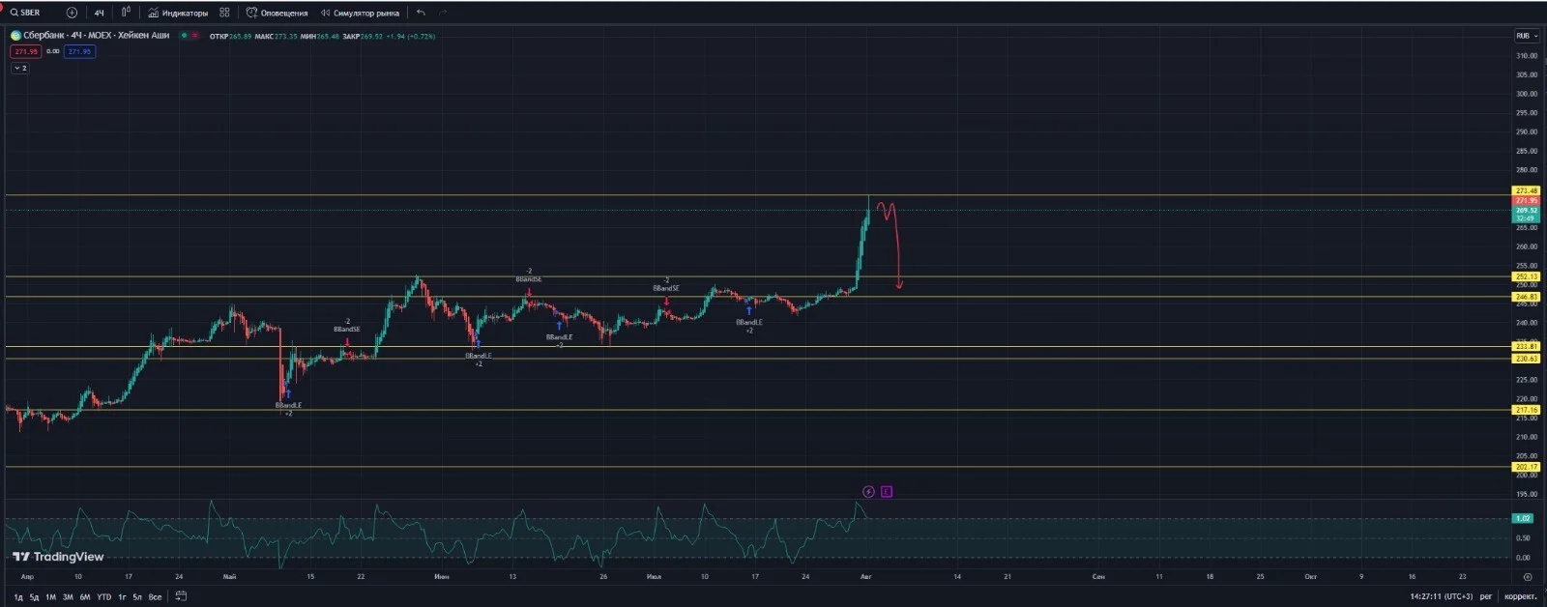This screenshot has height=607, width=1547.
Task: Collapse the indicator legend showing 2
Action: point(19,69)
